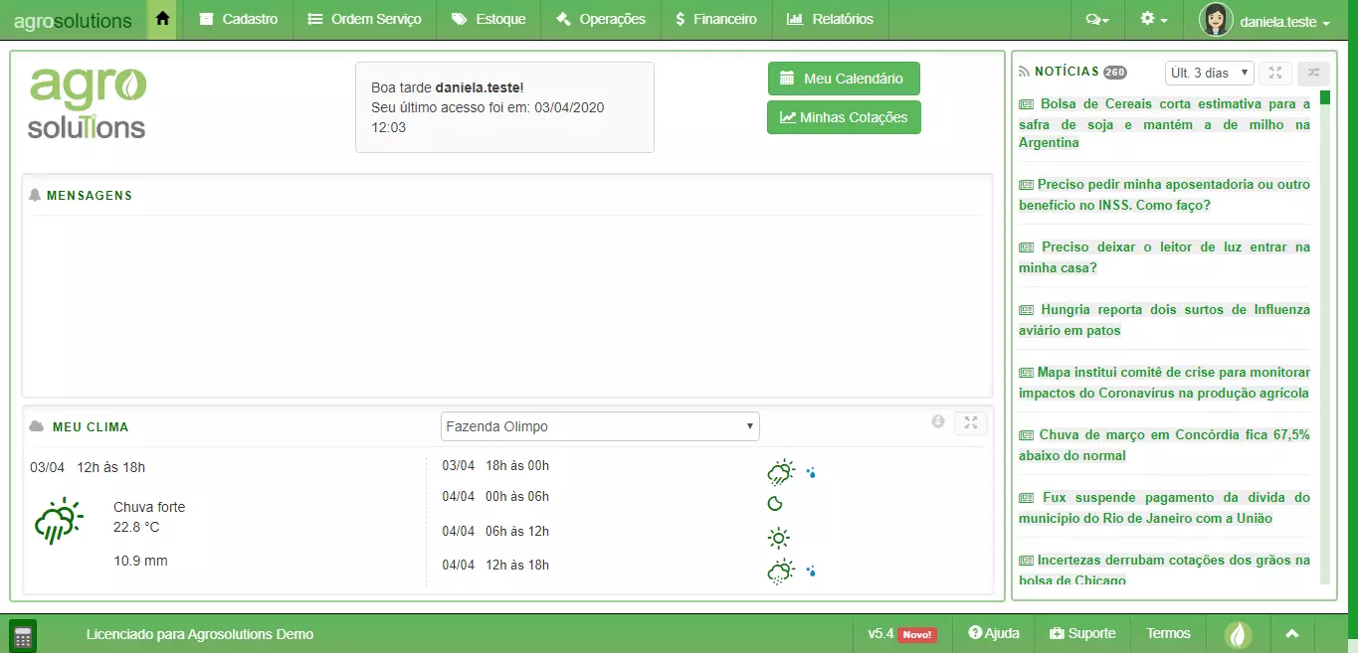1358x653 pixels.
Task: Open the chat messages icon menu
Action: coord(1096,20)
